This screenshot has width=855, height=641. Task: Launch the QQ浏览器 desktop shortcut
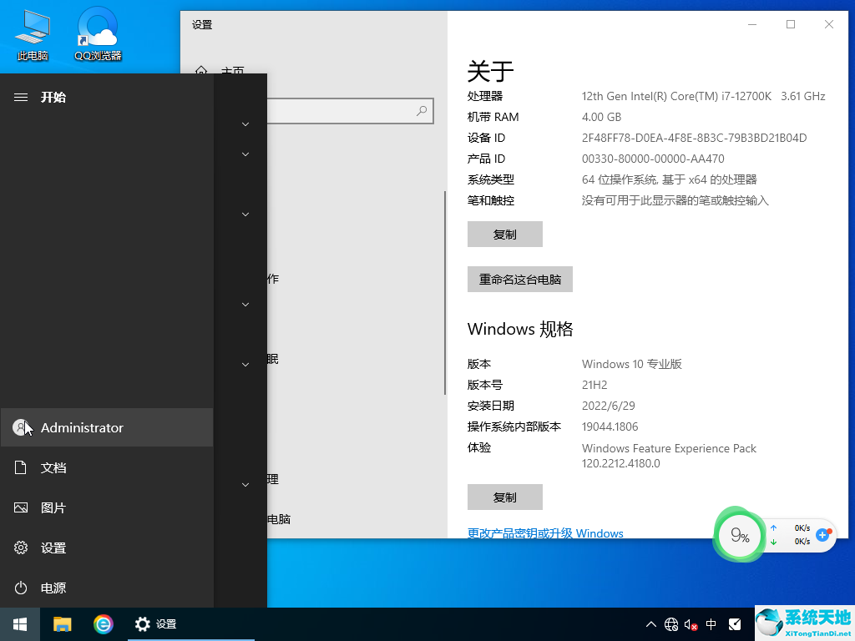tap(98, 33)
